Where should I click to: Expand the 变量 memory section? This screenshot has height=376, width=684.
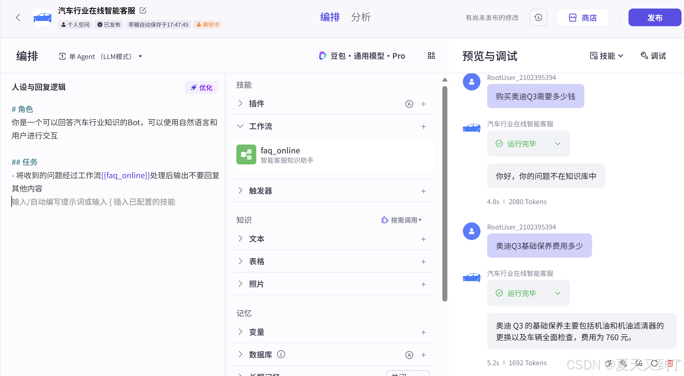(240, 332)
